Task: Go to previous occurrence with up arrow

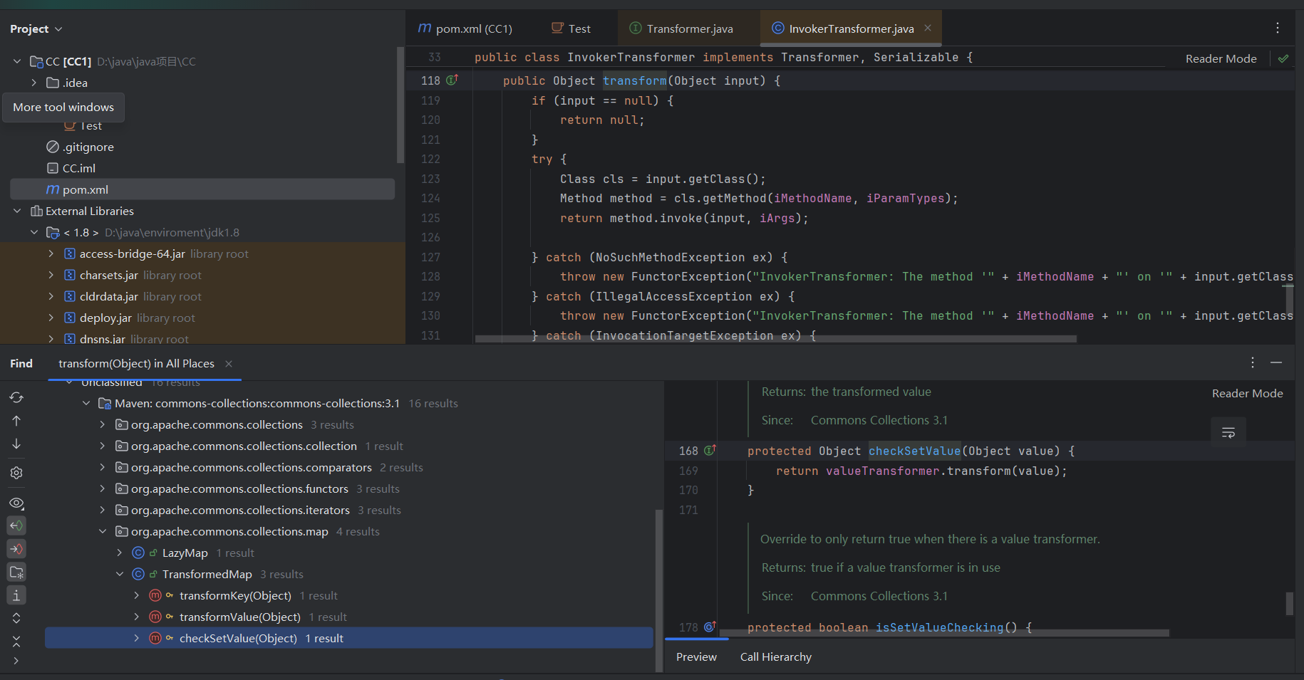Action: (x=16, y=421)
